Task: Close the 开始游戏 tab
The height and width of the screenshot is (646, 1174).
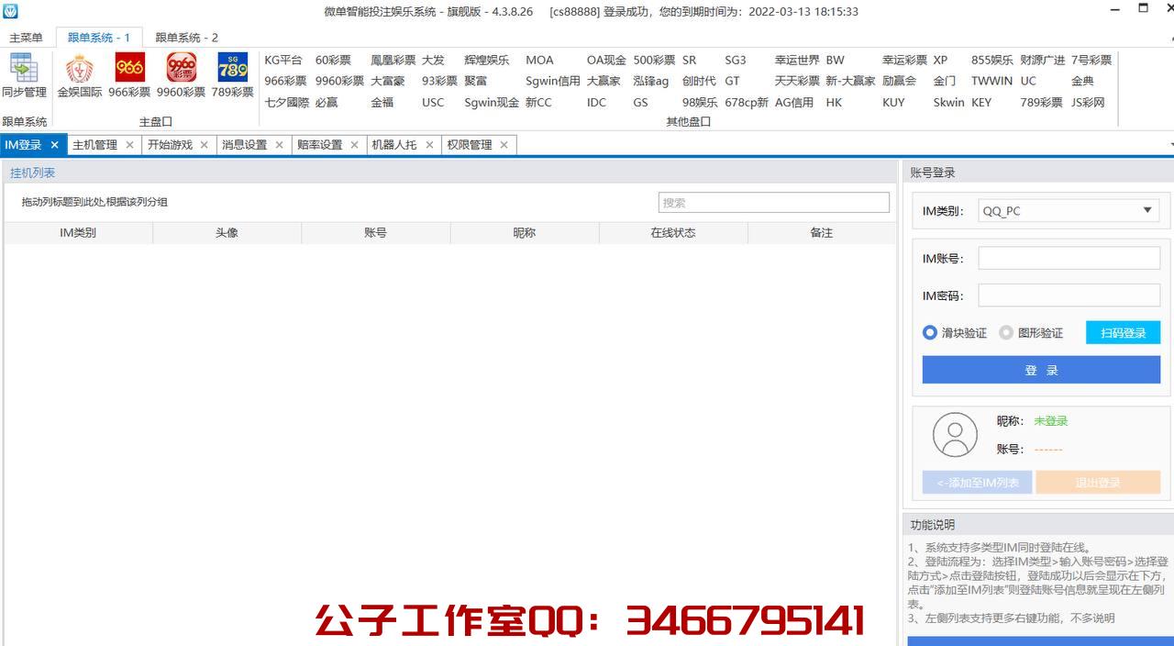Action: tap(205, 145)
